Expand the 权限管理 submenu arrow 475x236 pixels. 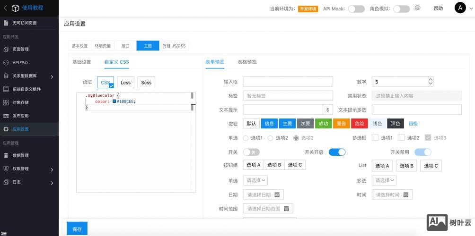click(52, 169)
